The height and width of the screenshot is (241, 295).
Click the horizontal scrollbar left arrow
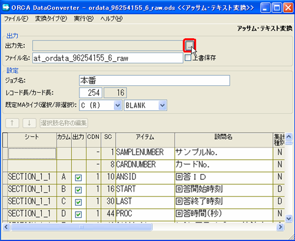(x=6, y=227)
